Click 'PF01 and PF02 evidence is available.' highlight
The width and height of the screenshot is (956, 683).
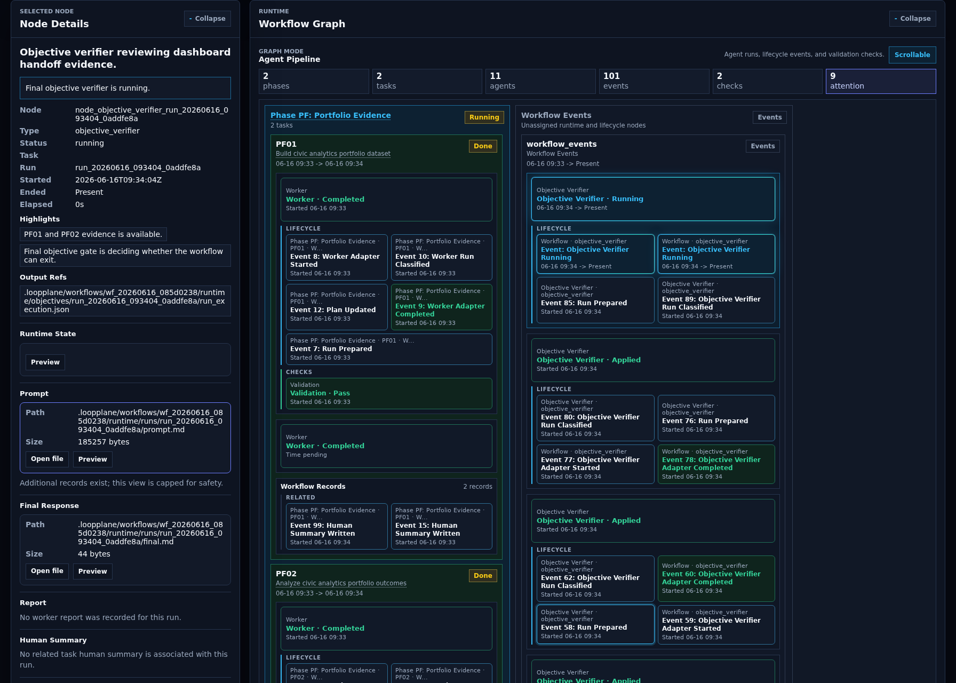[93, 234]
